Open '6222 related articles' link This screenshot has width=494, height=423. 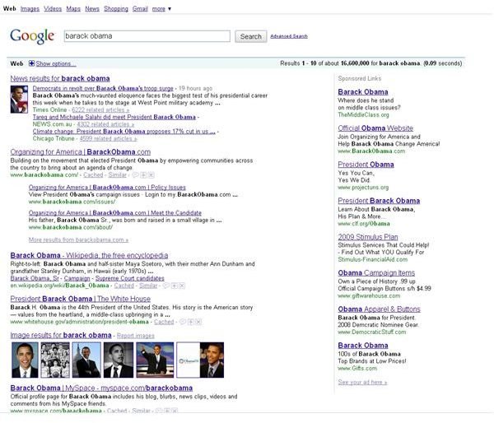tap(100, 110)
